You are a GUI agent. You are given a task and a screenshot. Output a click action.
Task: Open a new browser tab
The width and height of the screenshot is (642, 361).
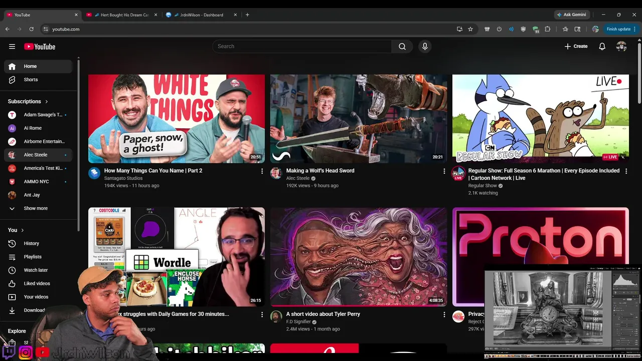point(247,15)
